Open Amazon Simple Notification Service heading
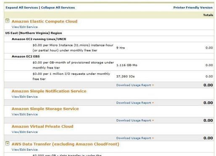 click(x=49, y=91)
